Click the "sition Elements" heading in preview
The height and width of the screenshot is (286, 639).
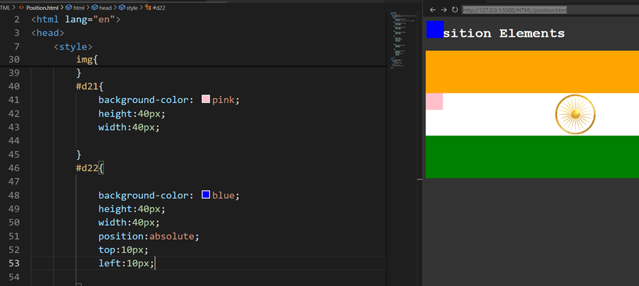tap(504, 33)
